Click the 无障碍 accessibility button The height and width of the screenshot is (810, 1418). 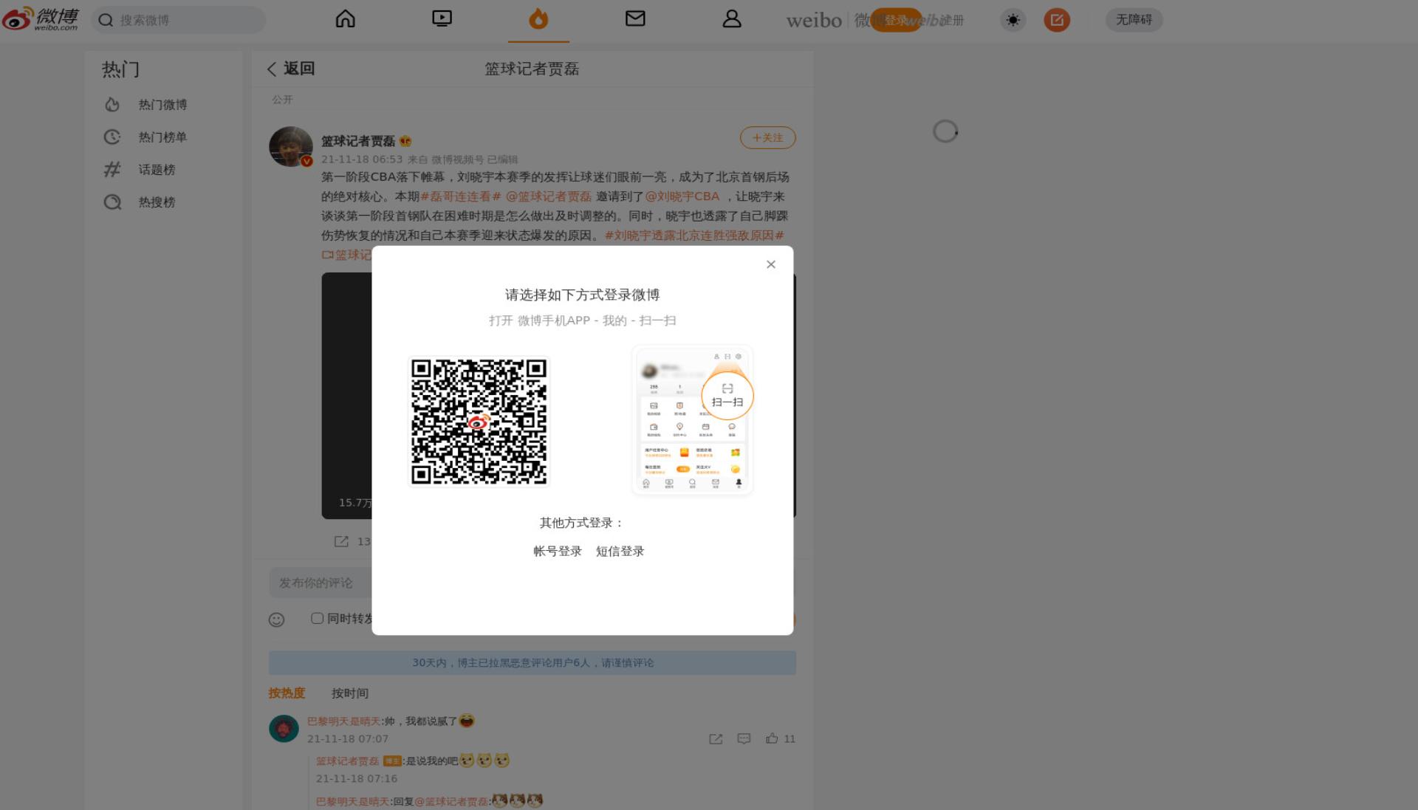[1134, 20]
